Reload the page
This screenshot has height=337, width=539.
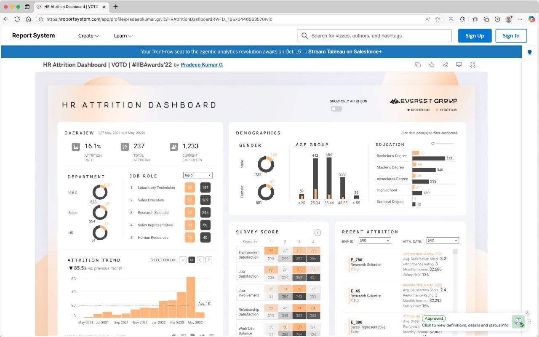[x=17, y=19]
